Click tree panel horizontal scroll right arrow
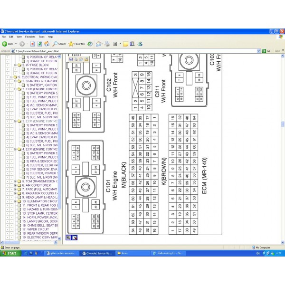This screenshot has width=285, height=285. point(56,242)
